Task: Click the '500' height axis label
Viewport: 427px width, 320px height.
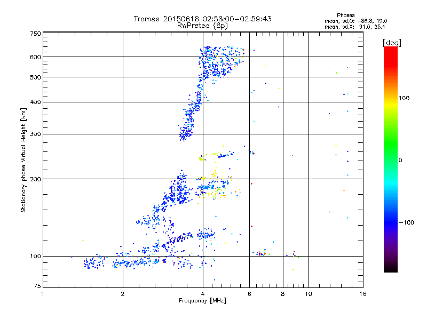Action: (36, 77)
